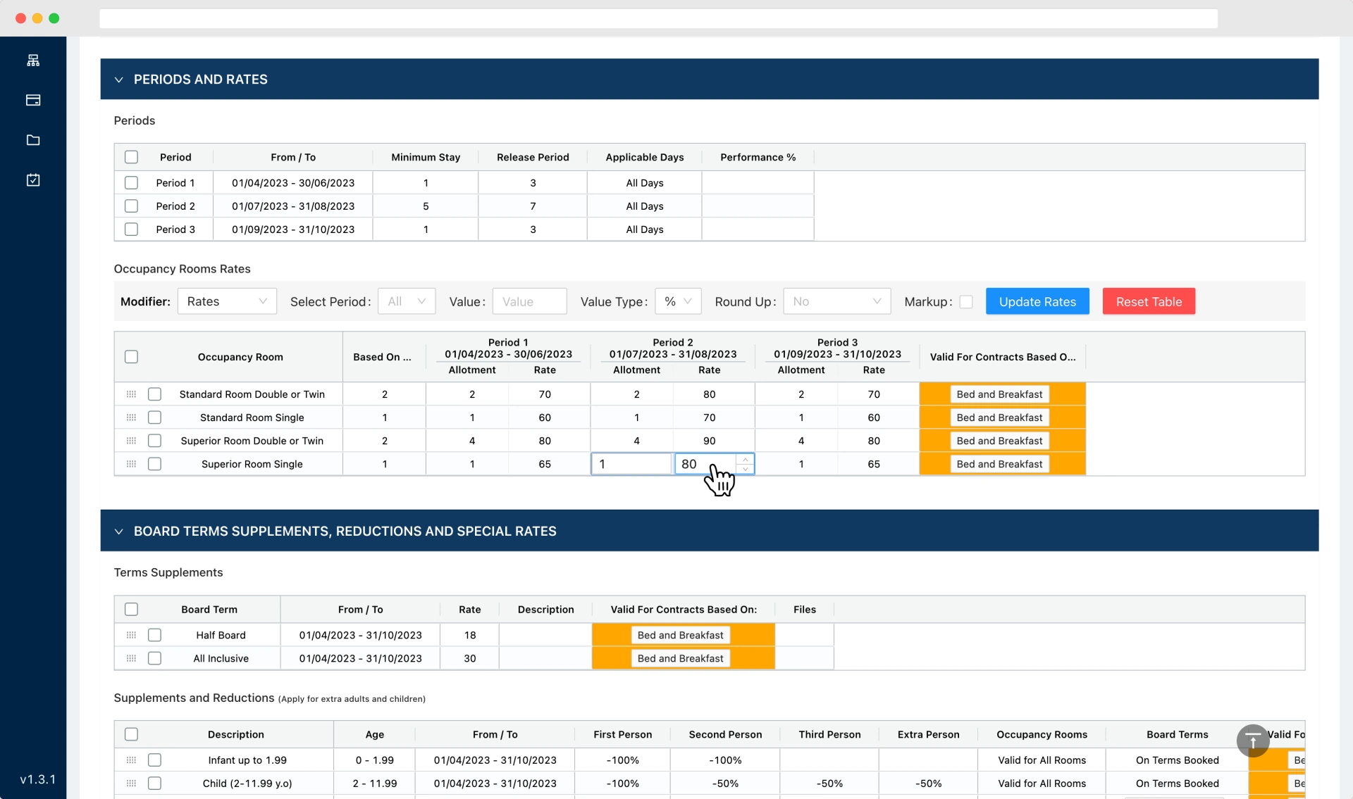Click Period 3 All Days cell
This screenshot has width=1353, height=799.
tap(645, 229)
